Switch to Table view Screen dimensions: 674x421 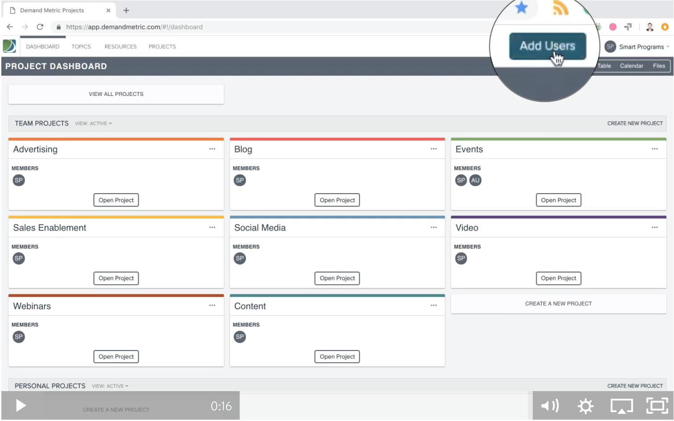click(604, 66)
